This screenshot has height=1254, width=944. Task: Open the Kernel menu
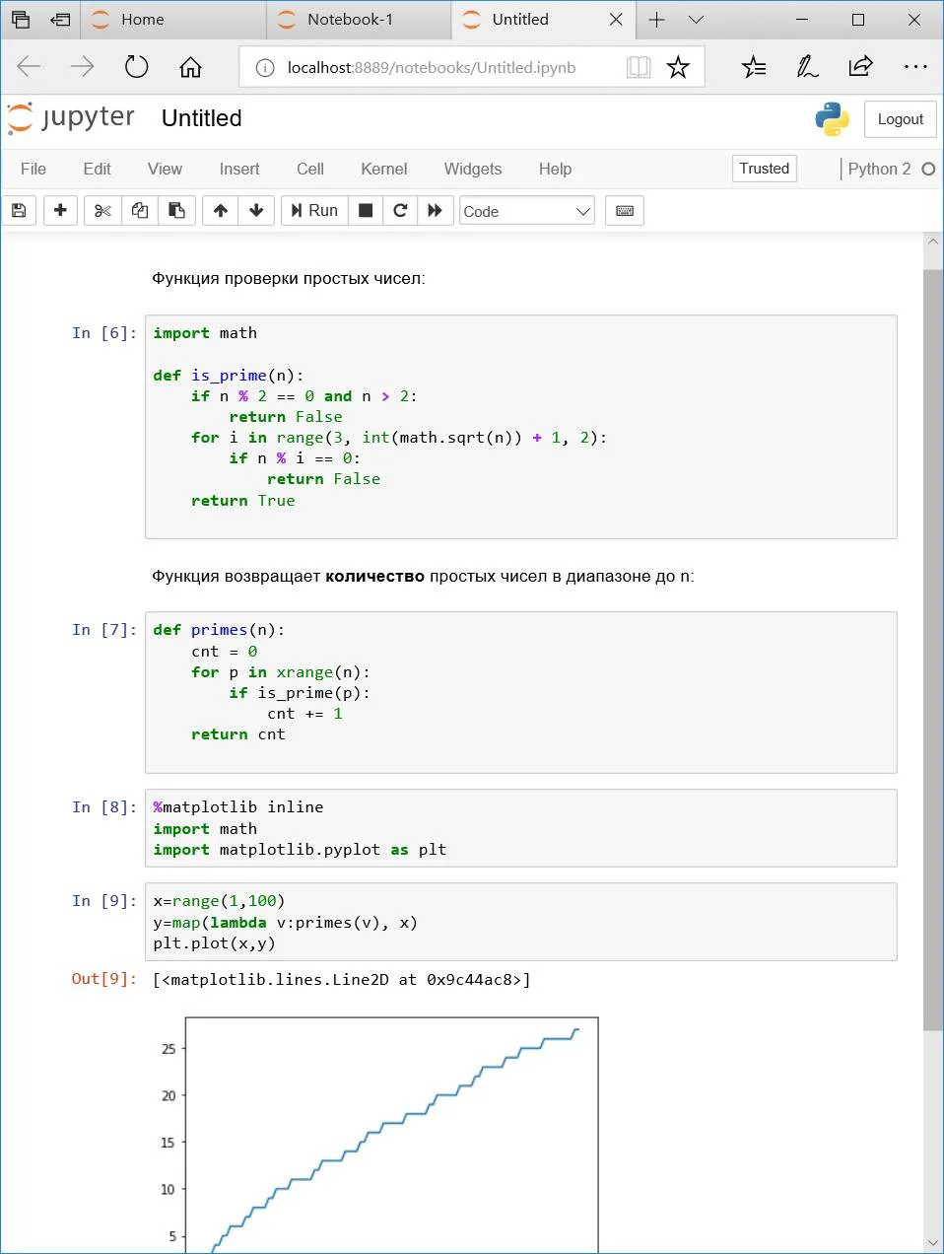click(383, 169)
